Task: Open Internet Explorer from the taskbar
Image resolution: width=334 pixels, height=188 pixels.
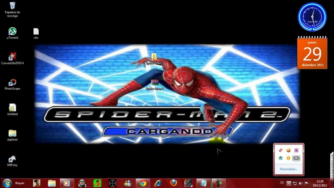Action: pos(158,183)
